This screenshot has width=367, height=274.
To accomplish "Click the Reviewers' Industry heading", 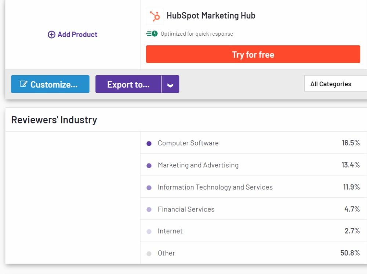I will coord(54,120).
